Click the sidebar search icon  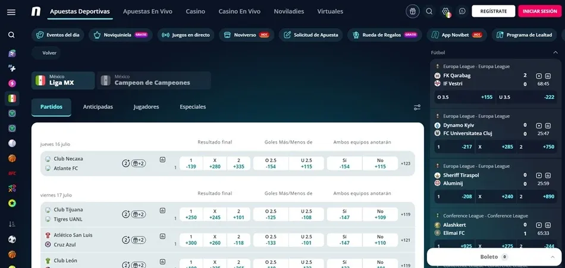11,35
